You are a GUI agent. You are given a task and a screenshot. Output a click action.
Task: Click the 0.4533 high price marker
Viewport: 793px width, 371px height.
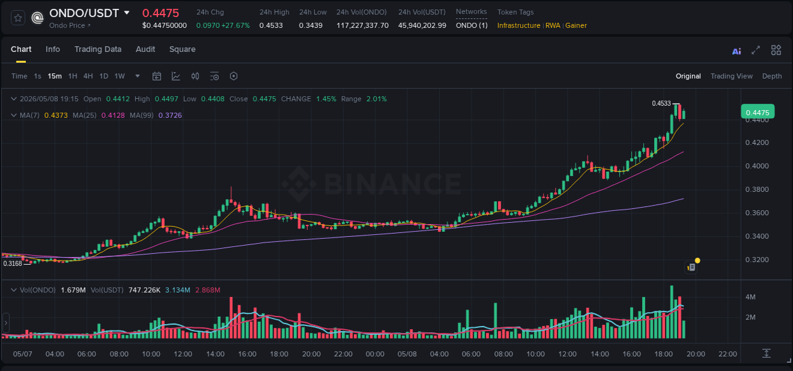coord(661,103)
